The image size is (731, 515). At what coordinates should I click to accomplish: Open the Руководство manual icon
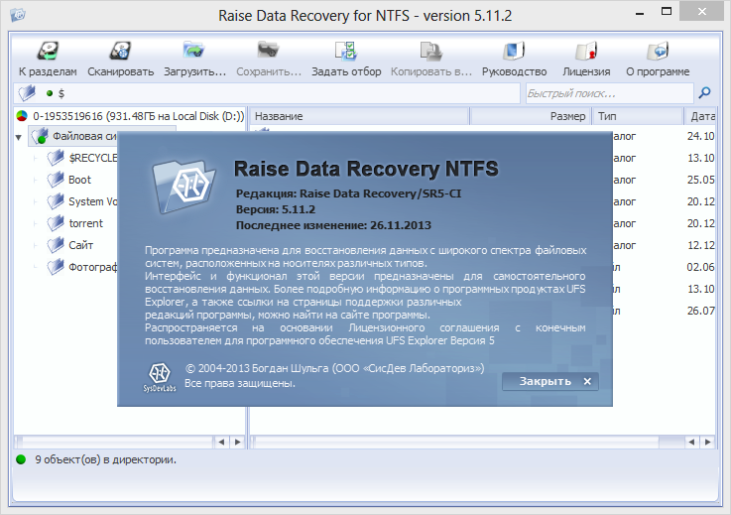pos(514,51)
